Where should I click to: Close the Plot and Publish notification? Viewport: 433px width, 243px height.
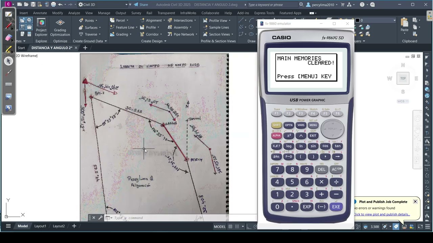[415, 201]
